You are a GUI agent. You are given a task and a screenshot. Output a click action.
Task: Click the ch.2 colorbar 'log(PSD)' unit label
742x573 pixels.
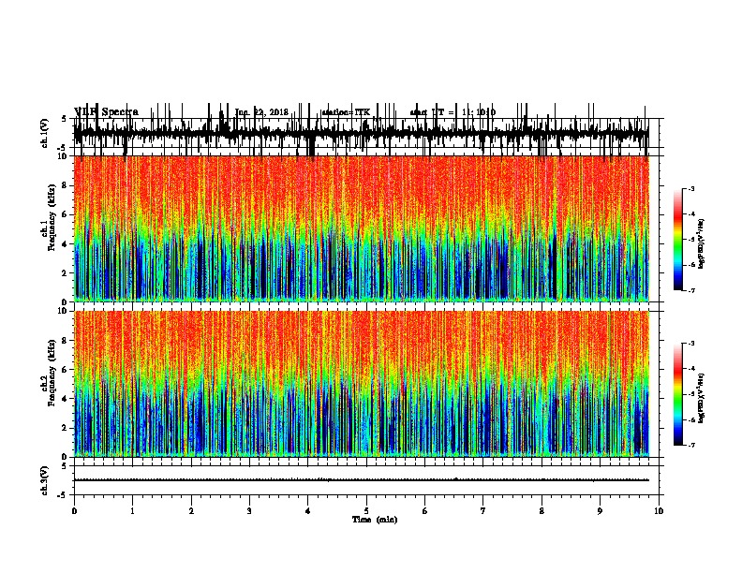pyautogui.click(x=702, y=399)
